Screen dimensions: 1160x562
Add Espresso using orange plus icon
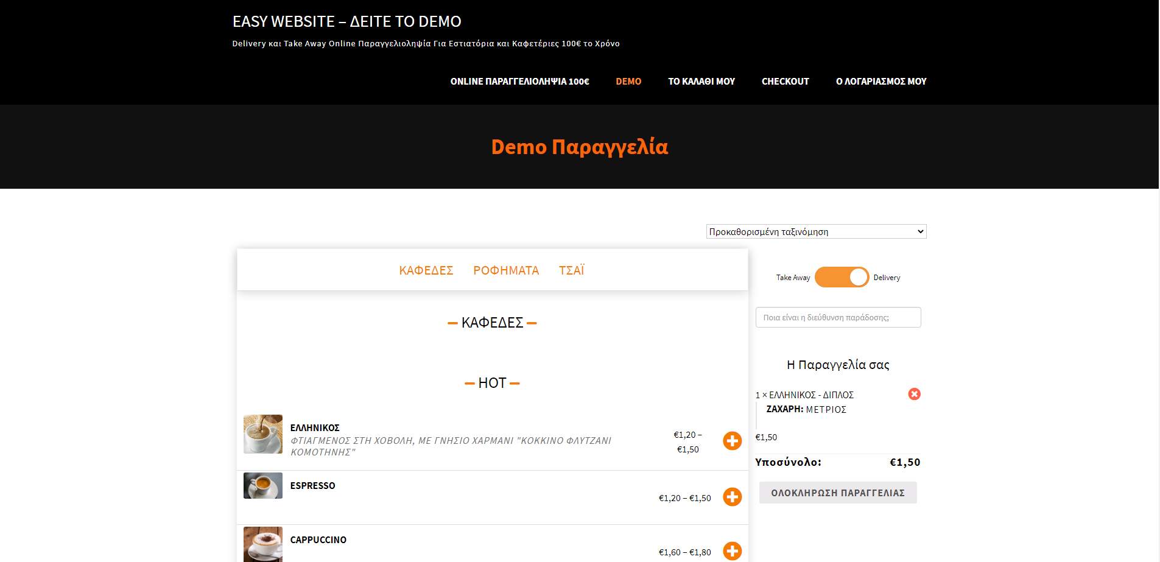click(x=732, y=497)
